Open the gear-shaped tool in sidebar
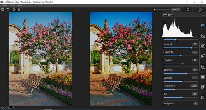 (x=203, y=77)
